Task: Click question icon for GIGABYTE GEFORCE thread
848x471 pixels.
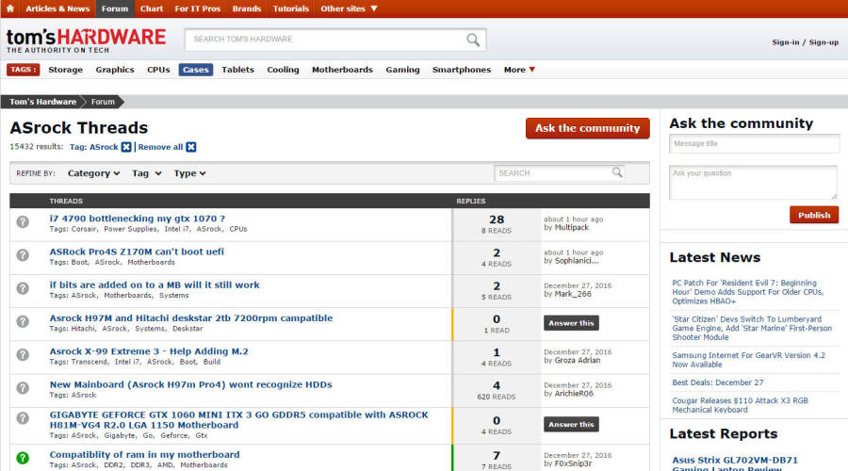Action: click(x=23, y=418)
